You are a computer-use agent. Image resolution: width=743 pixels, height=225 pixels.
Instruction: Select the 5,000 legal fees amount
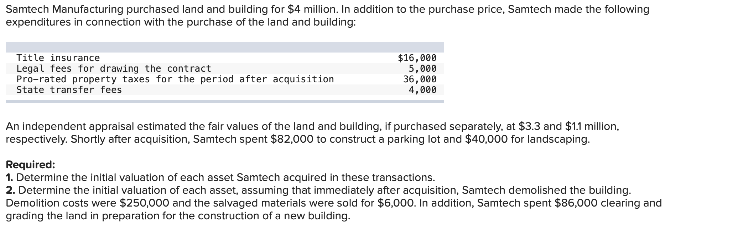tap(422, 68)
